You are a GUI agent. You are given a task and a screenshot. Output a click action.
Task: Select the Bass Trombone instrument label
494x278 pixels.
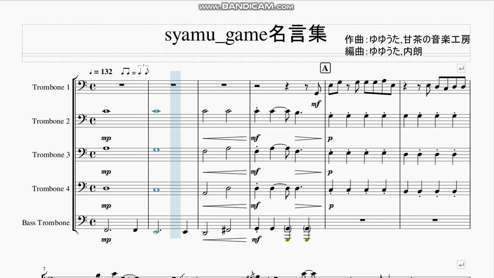coord(46,222)
